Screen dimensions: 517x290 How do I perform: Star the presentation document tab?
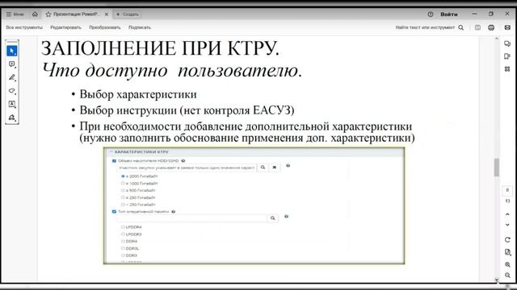click(48, 14)
